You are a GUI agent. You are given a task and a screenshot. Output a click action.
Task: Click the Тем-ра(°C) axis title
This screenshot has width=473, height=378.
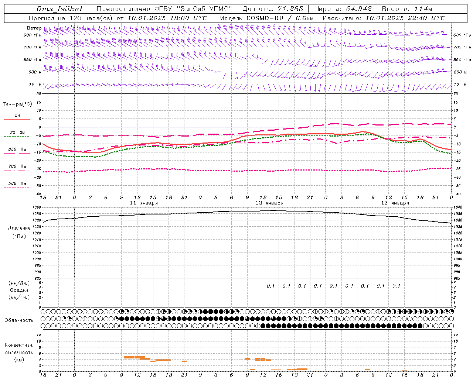click(17, 104)
